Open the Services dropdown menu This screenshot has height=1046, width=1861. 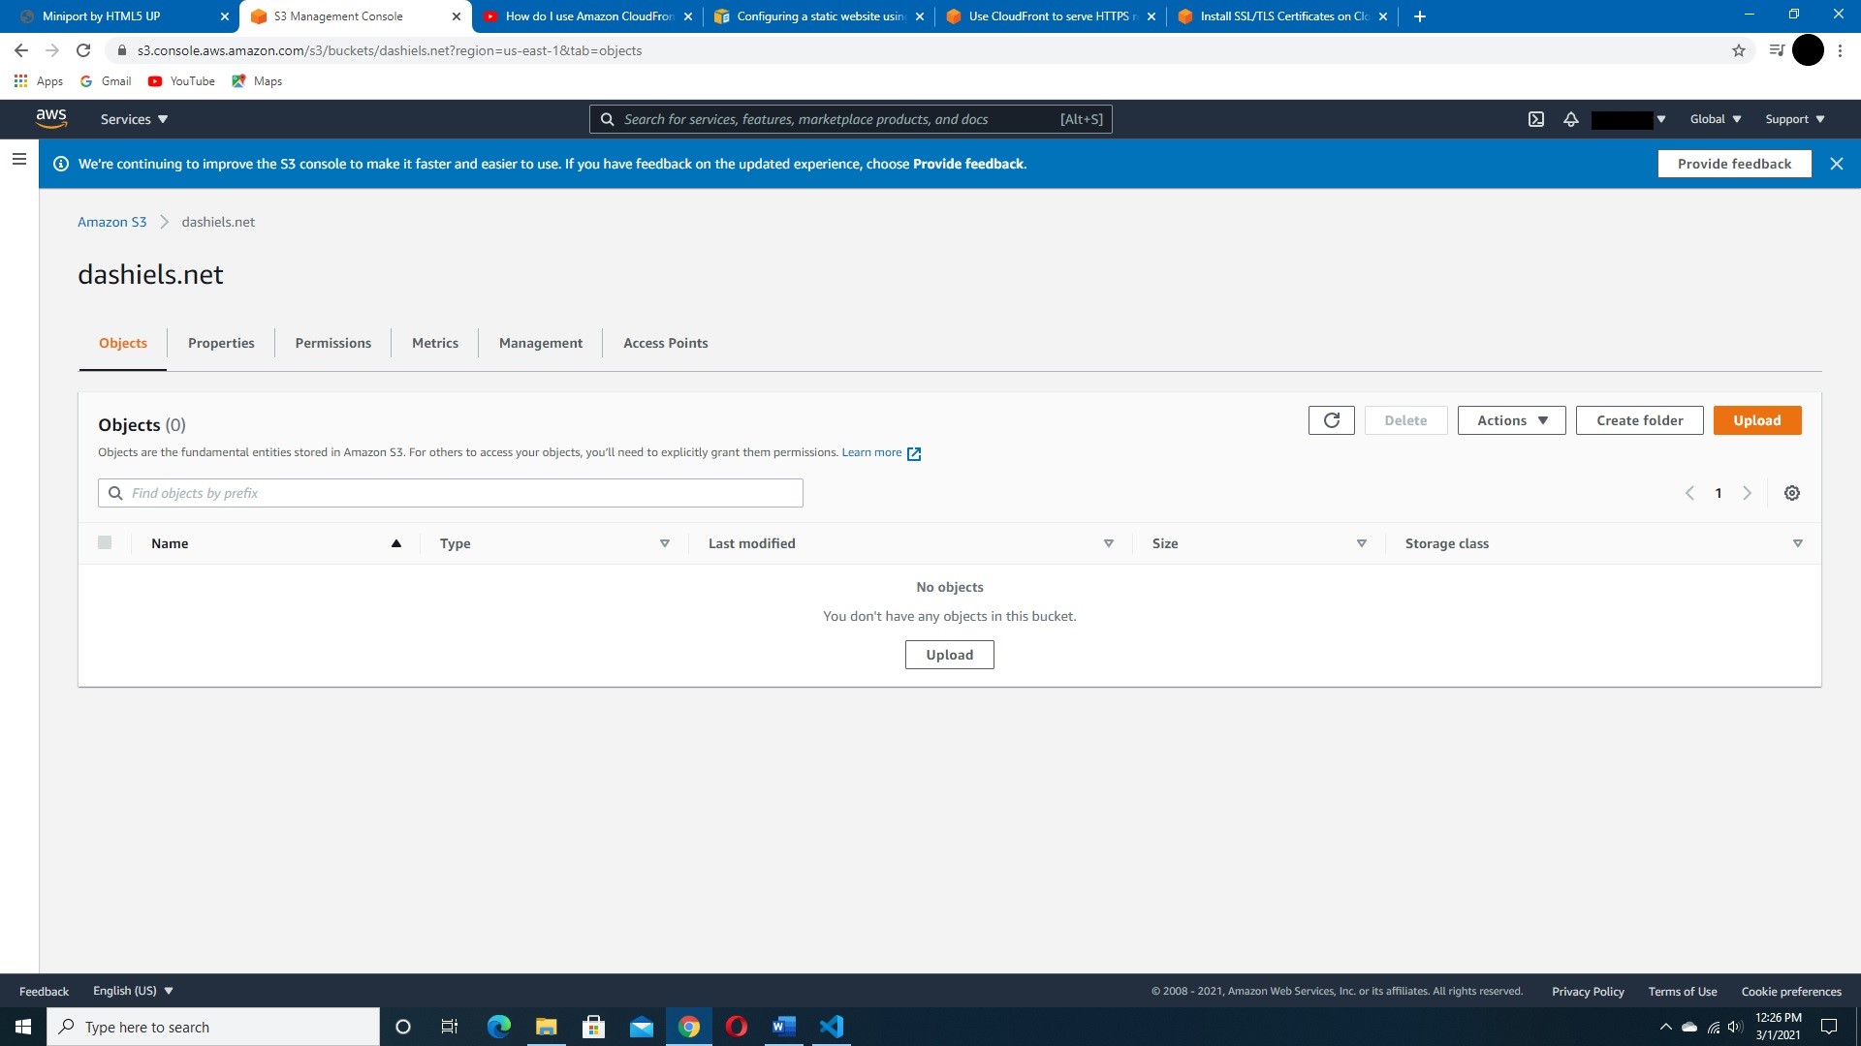tap(134, 119)
